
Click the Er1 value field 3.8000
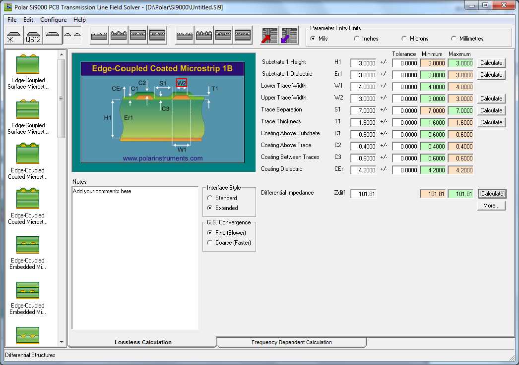point(363,75)
